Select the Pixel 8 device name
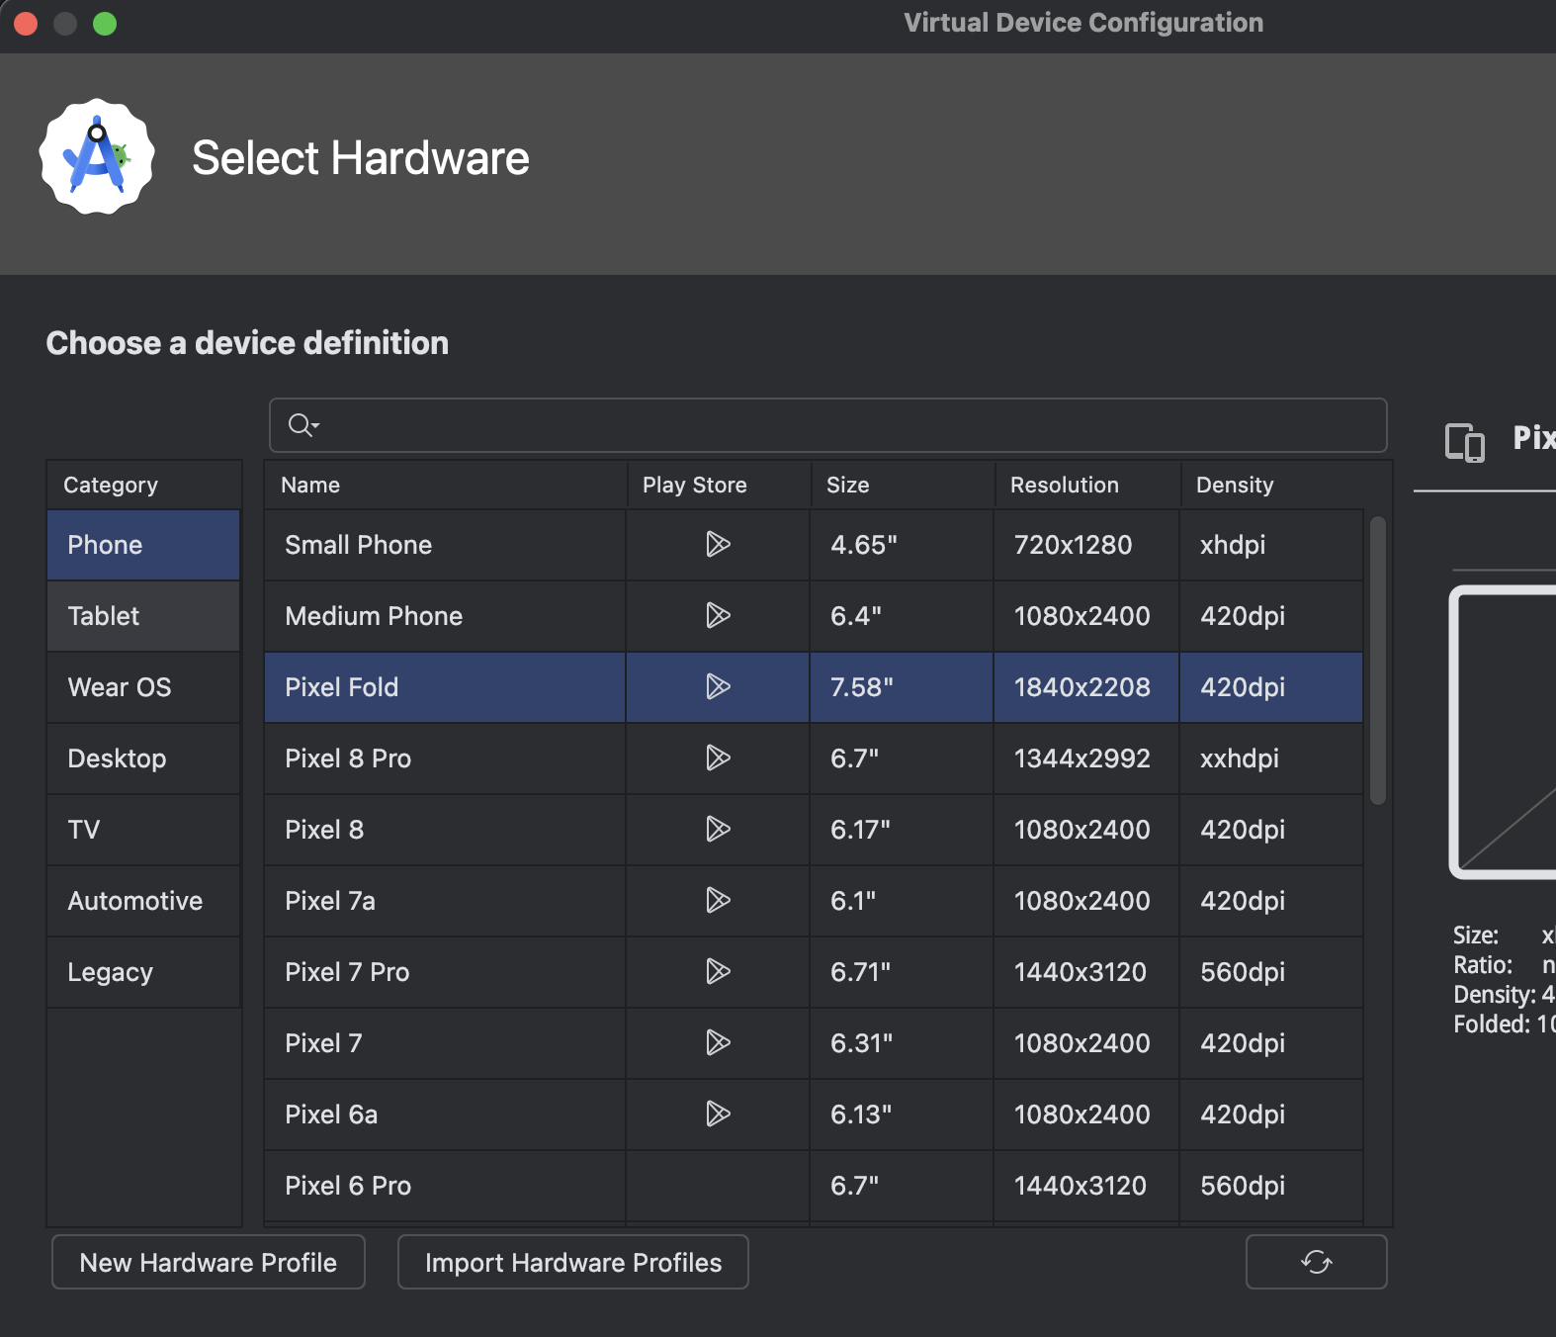1556x1337 pixels. point(445,830)
